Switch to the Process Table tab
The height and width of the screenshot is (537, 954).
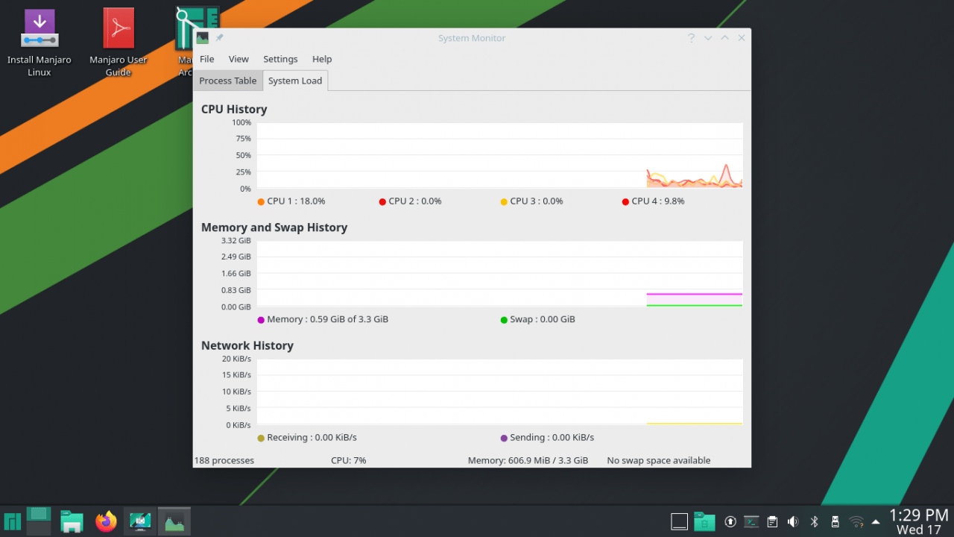coord(227,81)
